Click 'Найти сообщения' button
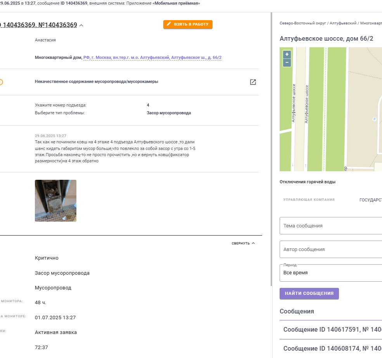382x358 pixels. tap(309, 293)
